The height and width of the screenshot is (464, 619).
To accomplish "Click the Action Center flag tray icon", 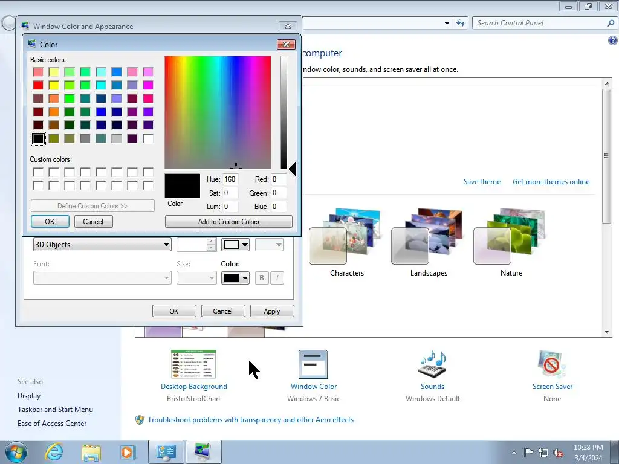I will [528, 452].
